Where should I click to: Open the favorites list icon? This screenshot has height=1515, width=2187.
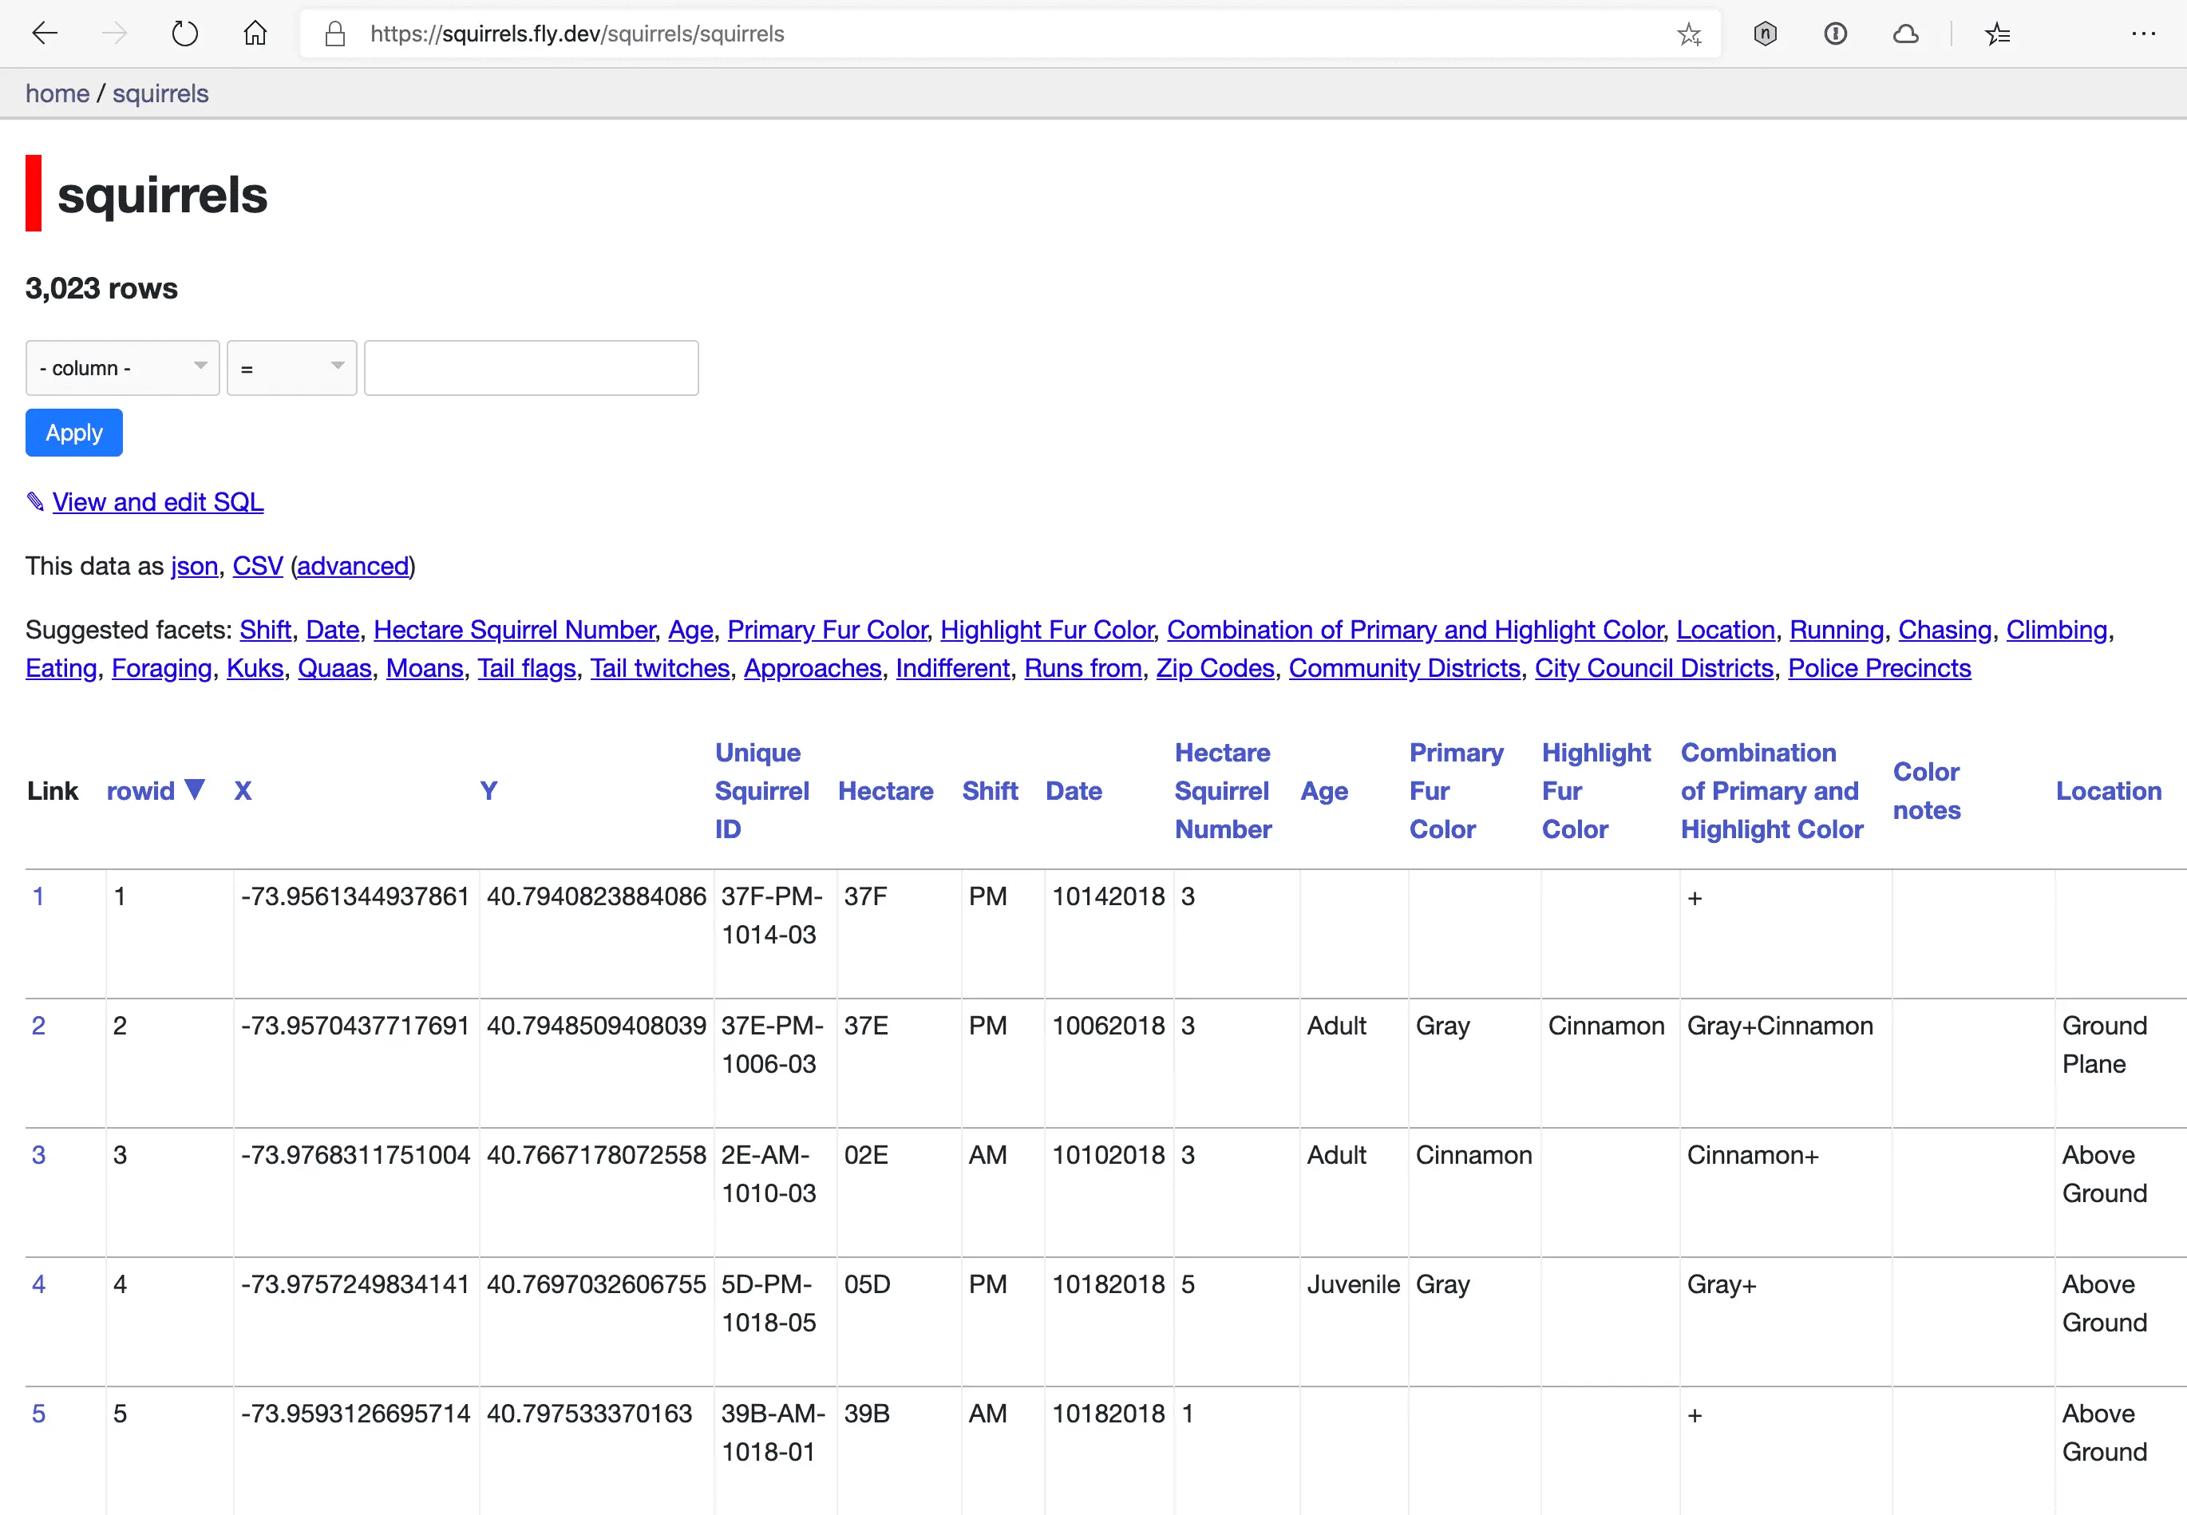click(1997, 34)
